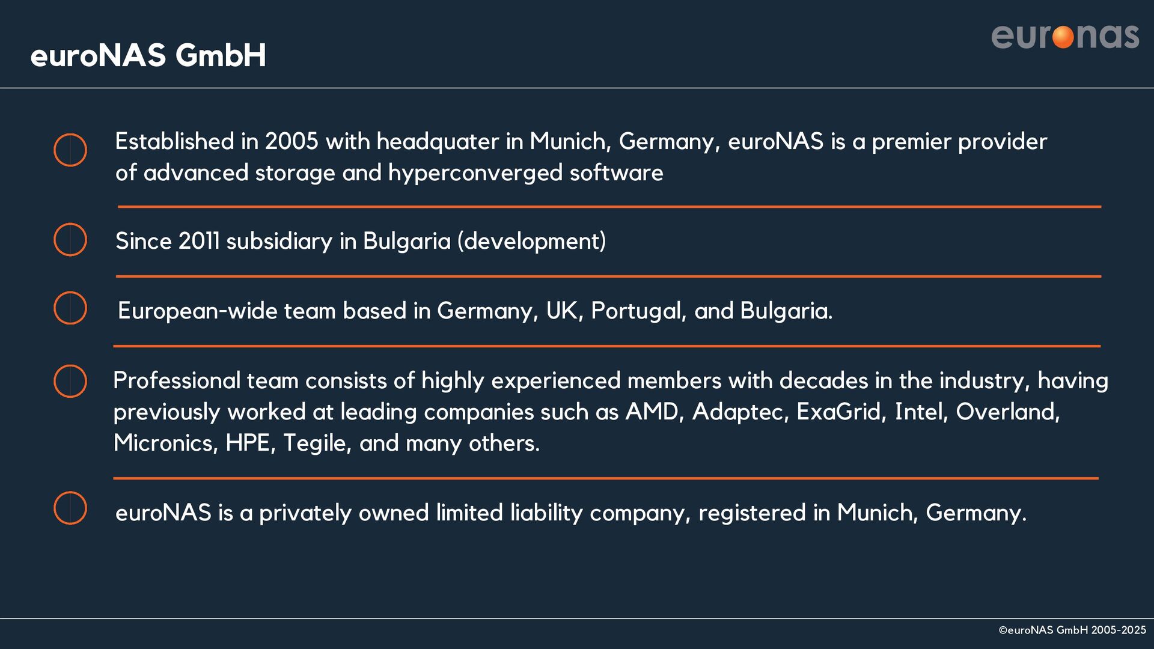This screenshot has height=649, width=1154.
Task: Click the copyright notice '©euroNAS GmbH 2005-2025'
Action: (x=1072, y=630)
